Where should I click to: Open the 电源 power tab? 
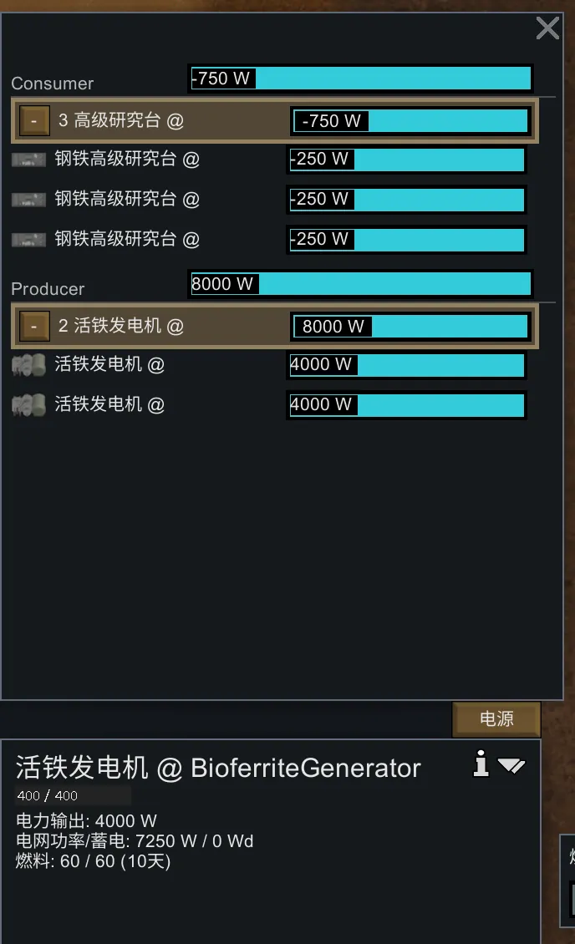[496, 718]
